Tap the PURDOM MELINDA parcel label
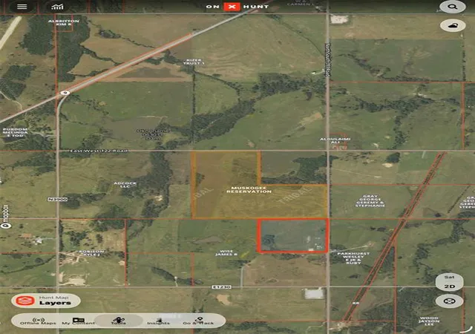475x334 pixels. point(15,132)
